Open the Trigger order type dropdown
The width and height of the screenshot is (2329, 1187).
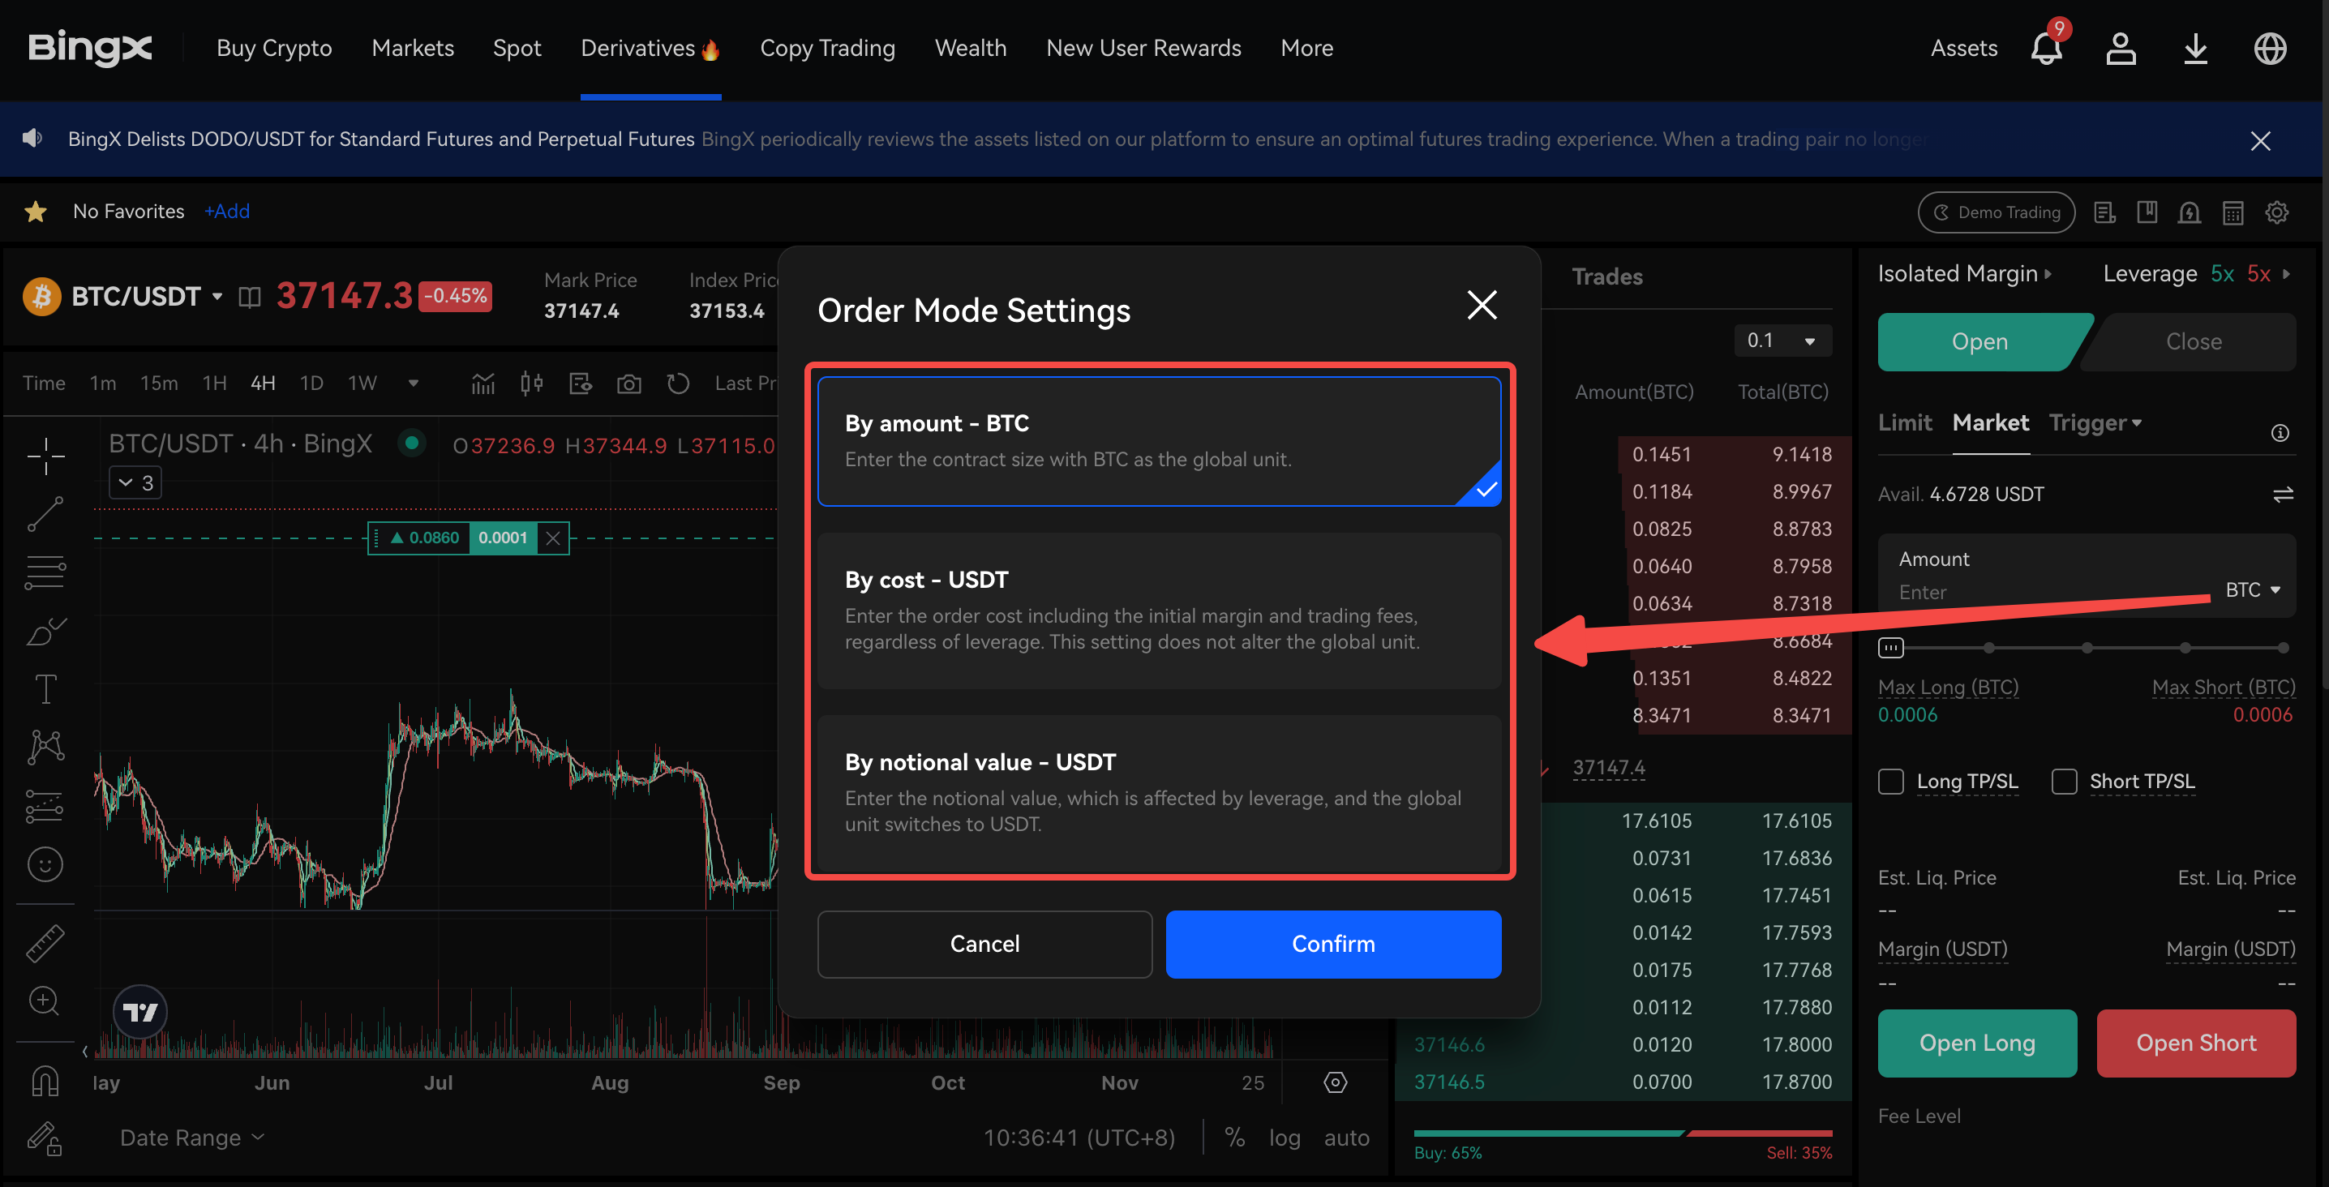tap(2095, 423)
